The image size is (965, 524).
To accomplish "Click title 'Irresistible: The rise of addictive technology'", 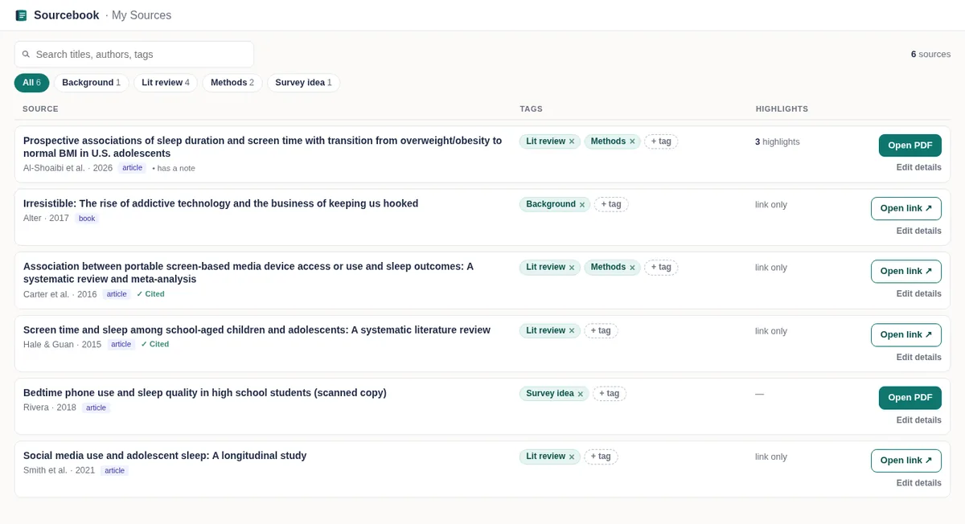I will click(x=221, y=203).
